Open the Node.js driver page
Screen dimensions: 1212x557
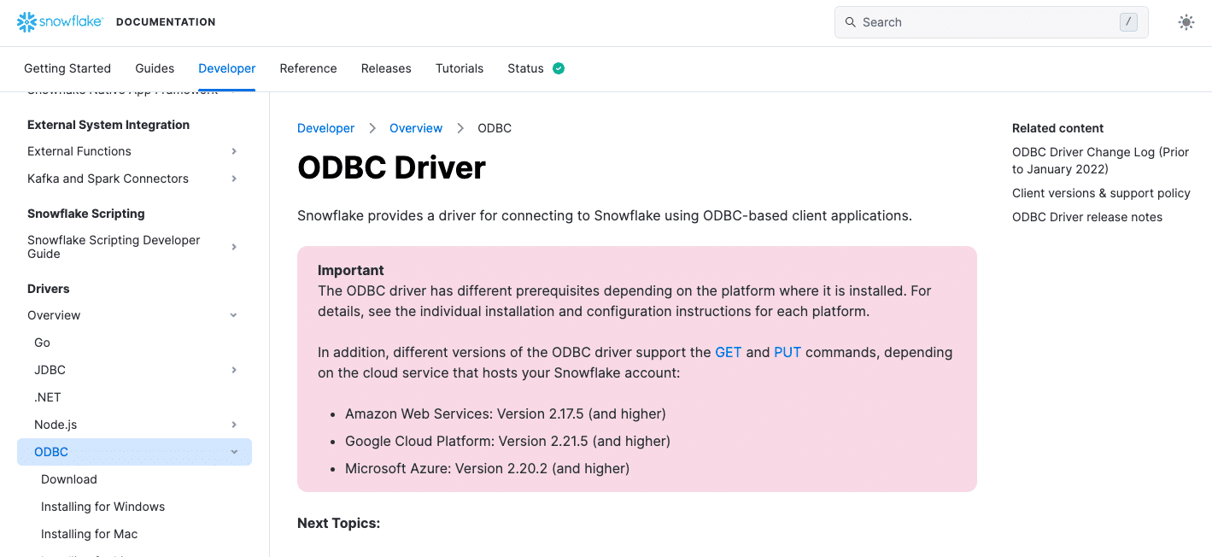click(x=56, y=425)
